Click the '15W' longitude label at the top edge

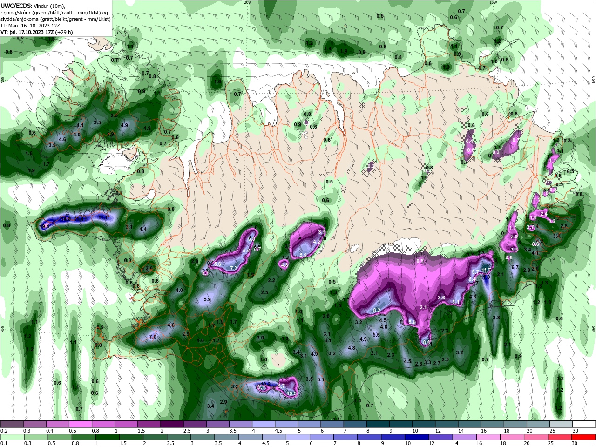pos(493,2)
